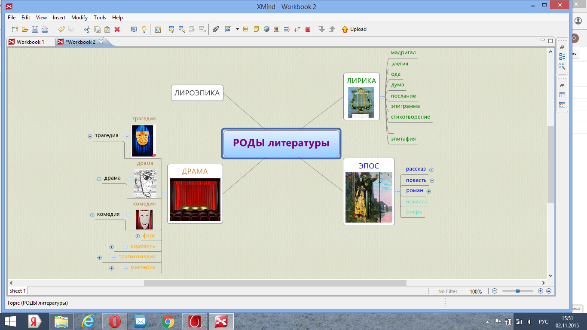
Task: Expand the повесть subtopic
Action: coord(432,181)
